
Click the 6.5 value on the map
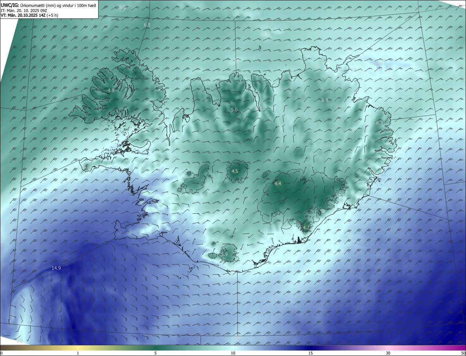147,25
